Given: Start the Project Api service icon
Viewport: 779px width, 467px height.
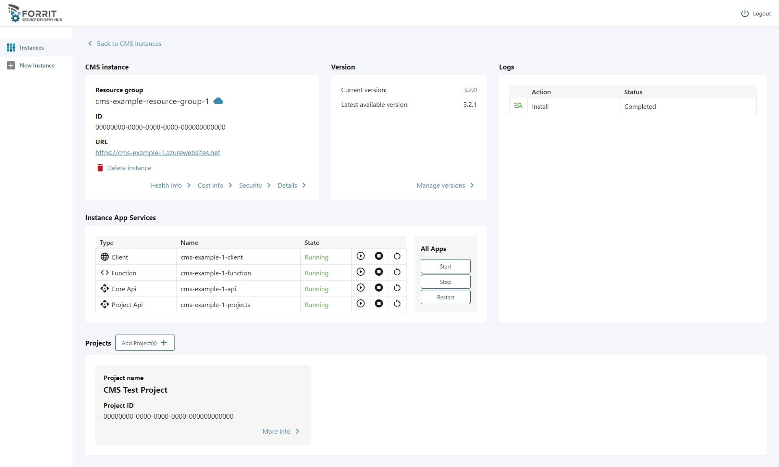Looking at the screenshot, I should [360, 304].
